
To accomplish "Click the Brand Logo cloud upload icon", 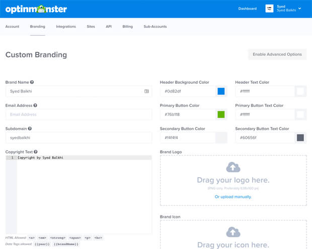I will 233,167.
